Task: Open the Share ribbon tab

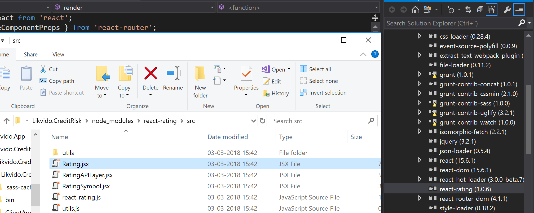Action: click(30, 55)
